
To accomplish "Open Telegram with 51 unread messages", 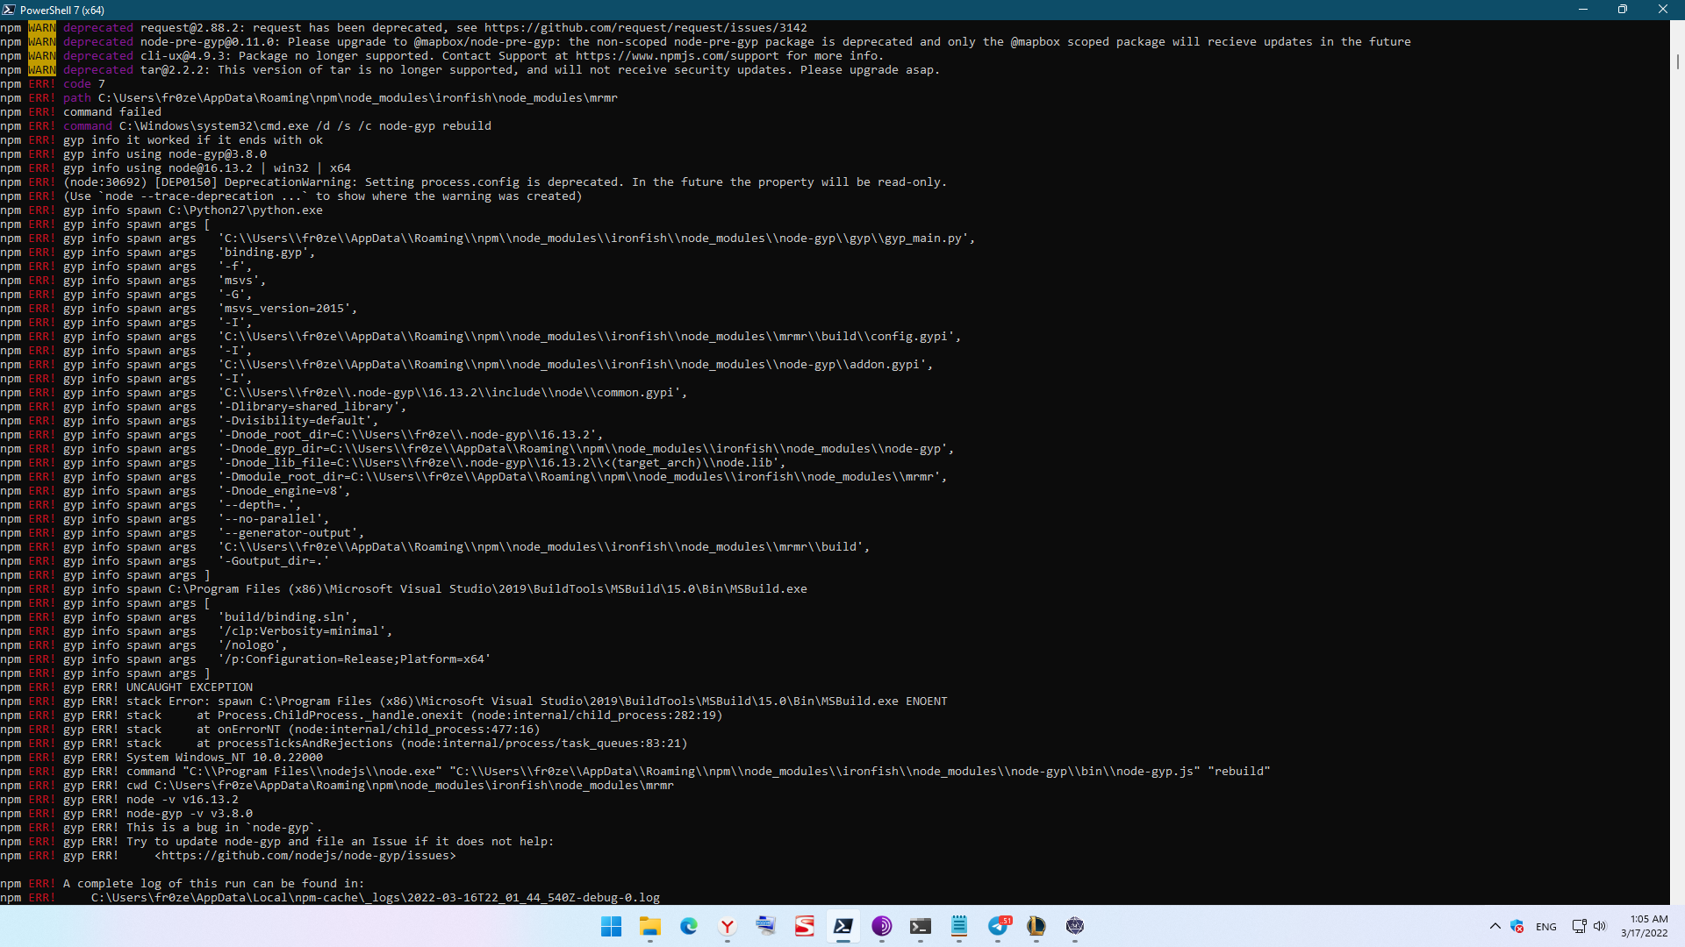I will (999, 927).
